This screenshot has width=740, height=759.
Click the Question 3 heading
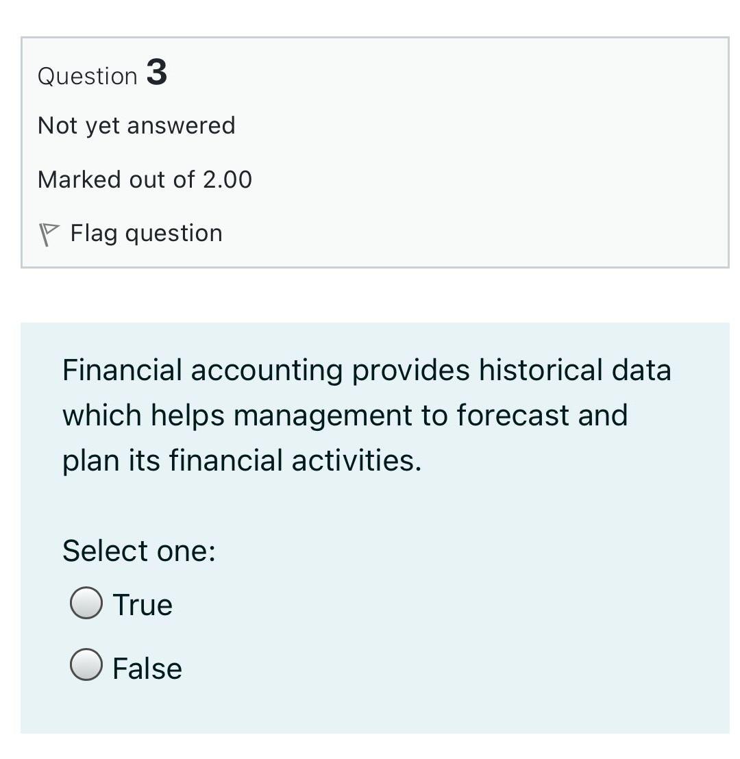point(103,75)
